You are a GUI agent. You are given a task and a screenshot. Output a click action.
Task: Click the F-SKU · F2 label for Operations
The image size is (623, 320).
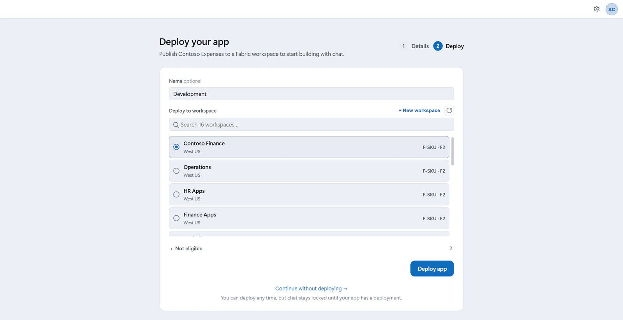[434, 171]
